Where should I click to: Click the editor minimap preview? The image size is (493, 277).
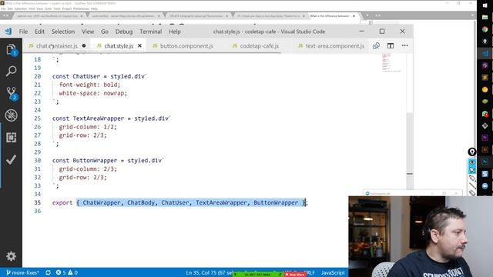click(x=391, y=62)
